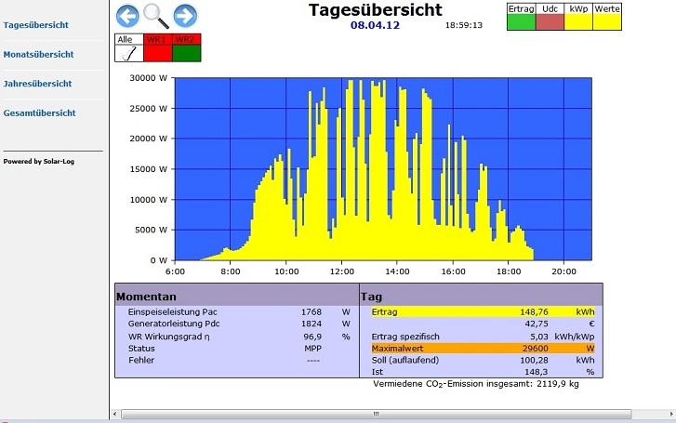Open Monatsübersicht in the sidebar
This screenshot has width=676, height=423.
coord(38,54)
